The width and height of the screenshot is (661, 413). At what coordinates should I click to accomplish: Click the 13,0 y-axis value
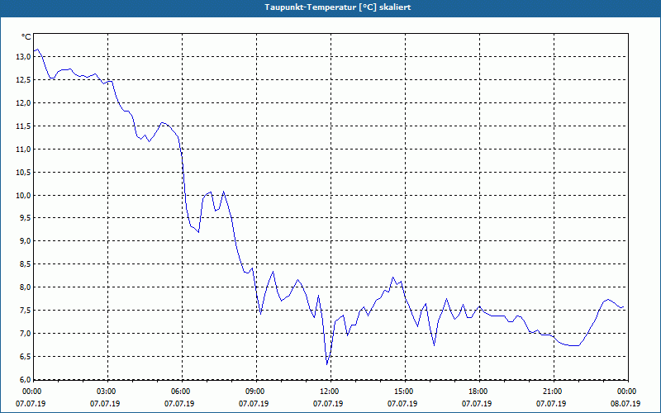pyautogui.click(x=23, y=57)
